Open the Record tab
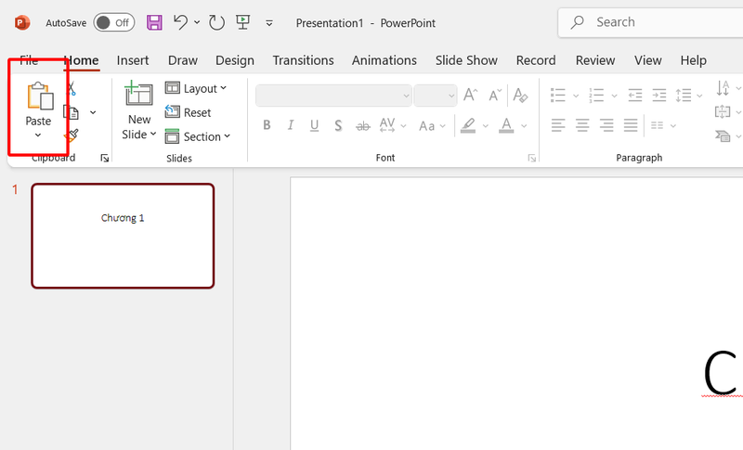The height and width of the screenshot is (450, 743). pos(536,60)
